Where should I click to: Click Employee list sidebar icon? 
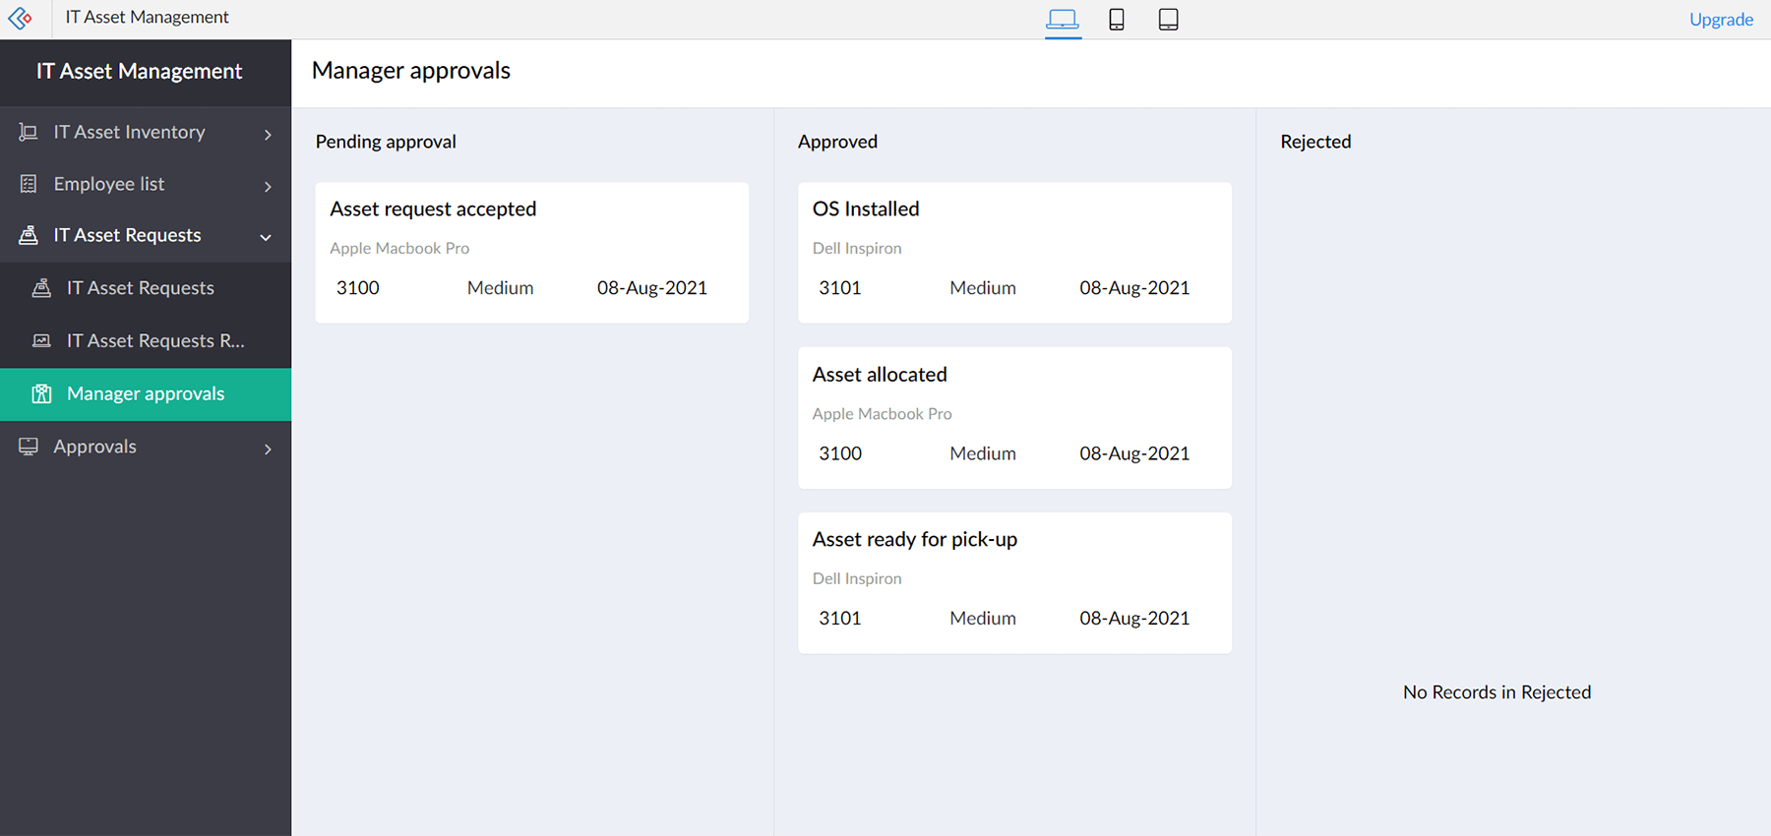tap(29, 184)
